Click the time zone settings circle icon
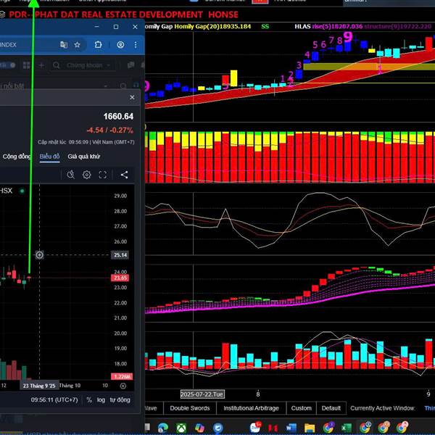 [x=123, y=386]
